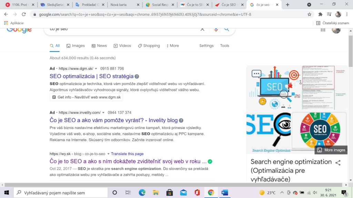Image resolution: width=353 pixels, height=198 pixels.
Task: Open the volume icon in system tray
Action: point(315,192)
